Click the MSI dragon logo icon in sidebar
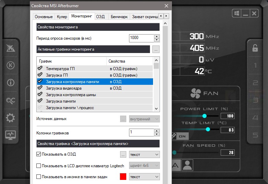268x184 pixels. click(11, 48)
